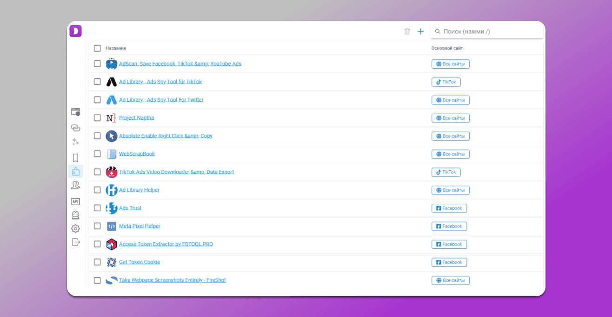612x317 pixels.
Task: Open the Project Naptha link
Action: 136,118
